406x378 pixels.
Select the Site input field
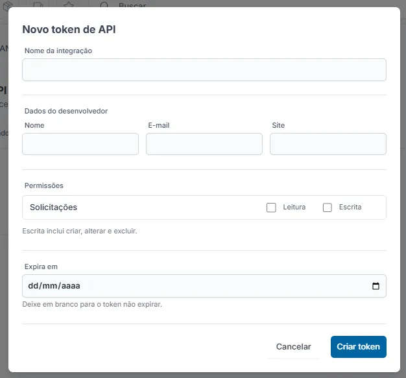coord(328,144)
